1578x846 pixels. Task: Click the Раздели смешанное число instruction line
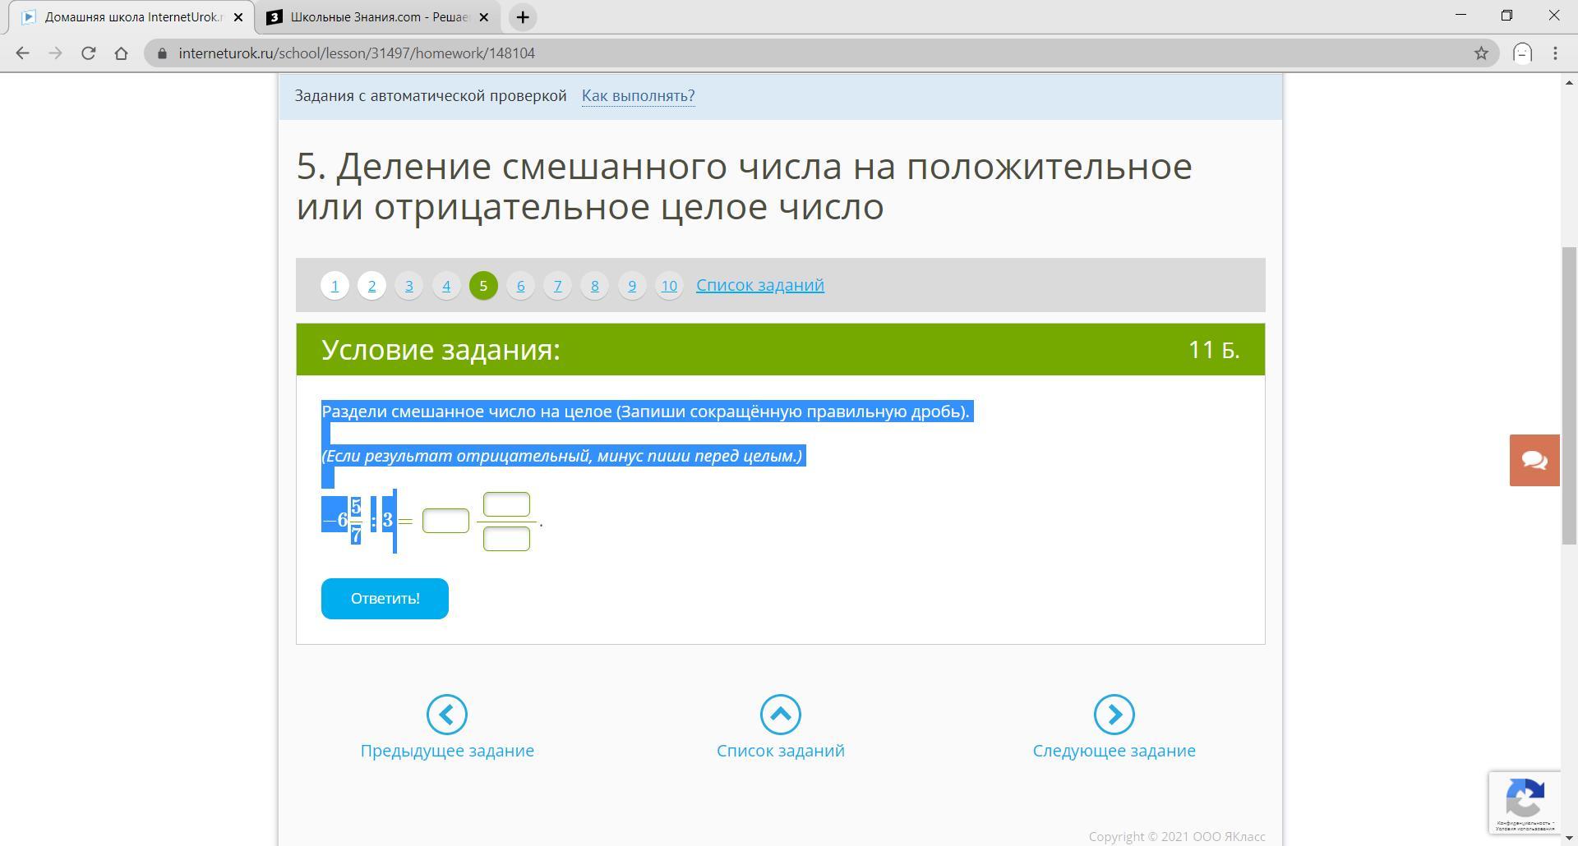pos(646,412)
